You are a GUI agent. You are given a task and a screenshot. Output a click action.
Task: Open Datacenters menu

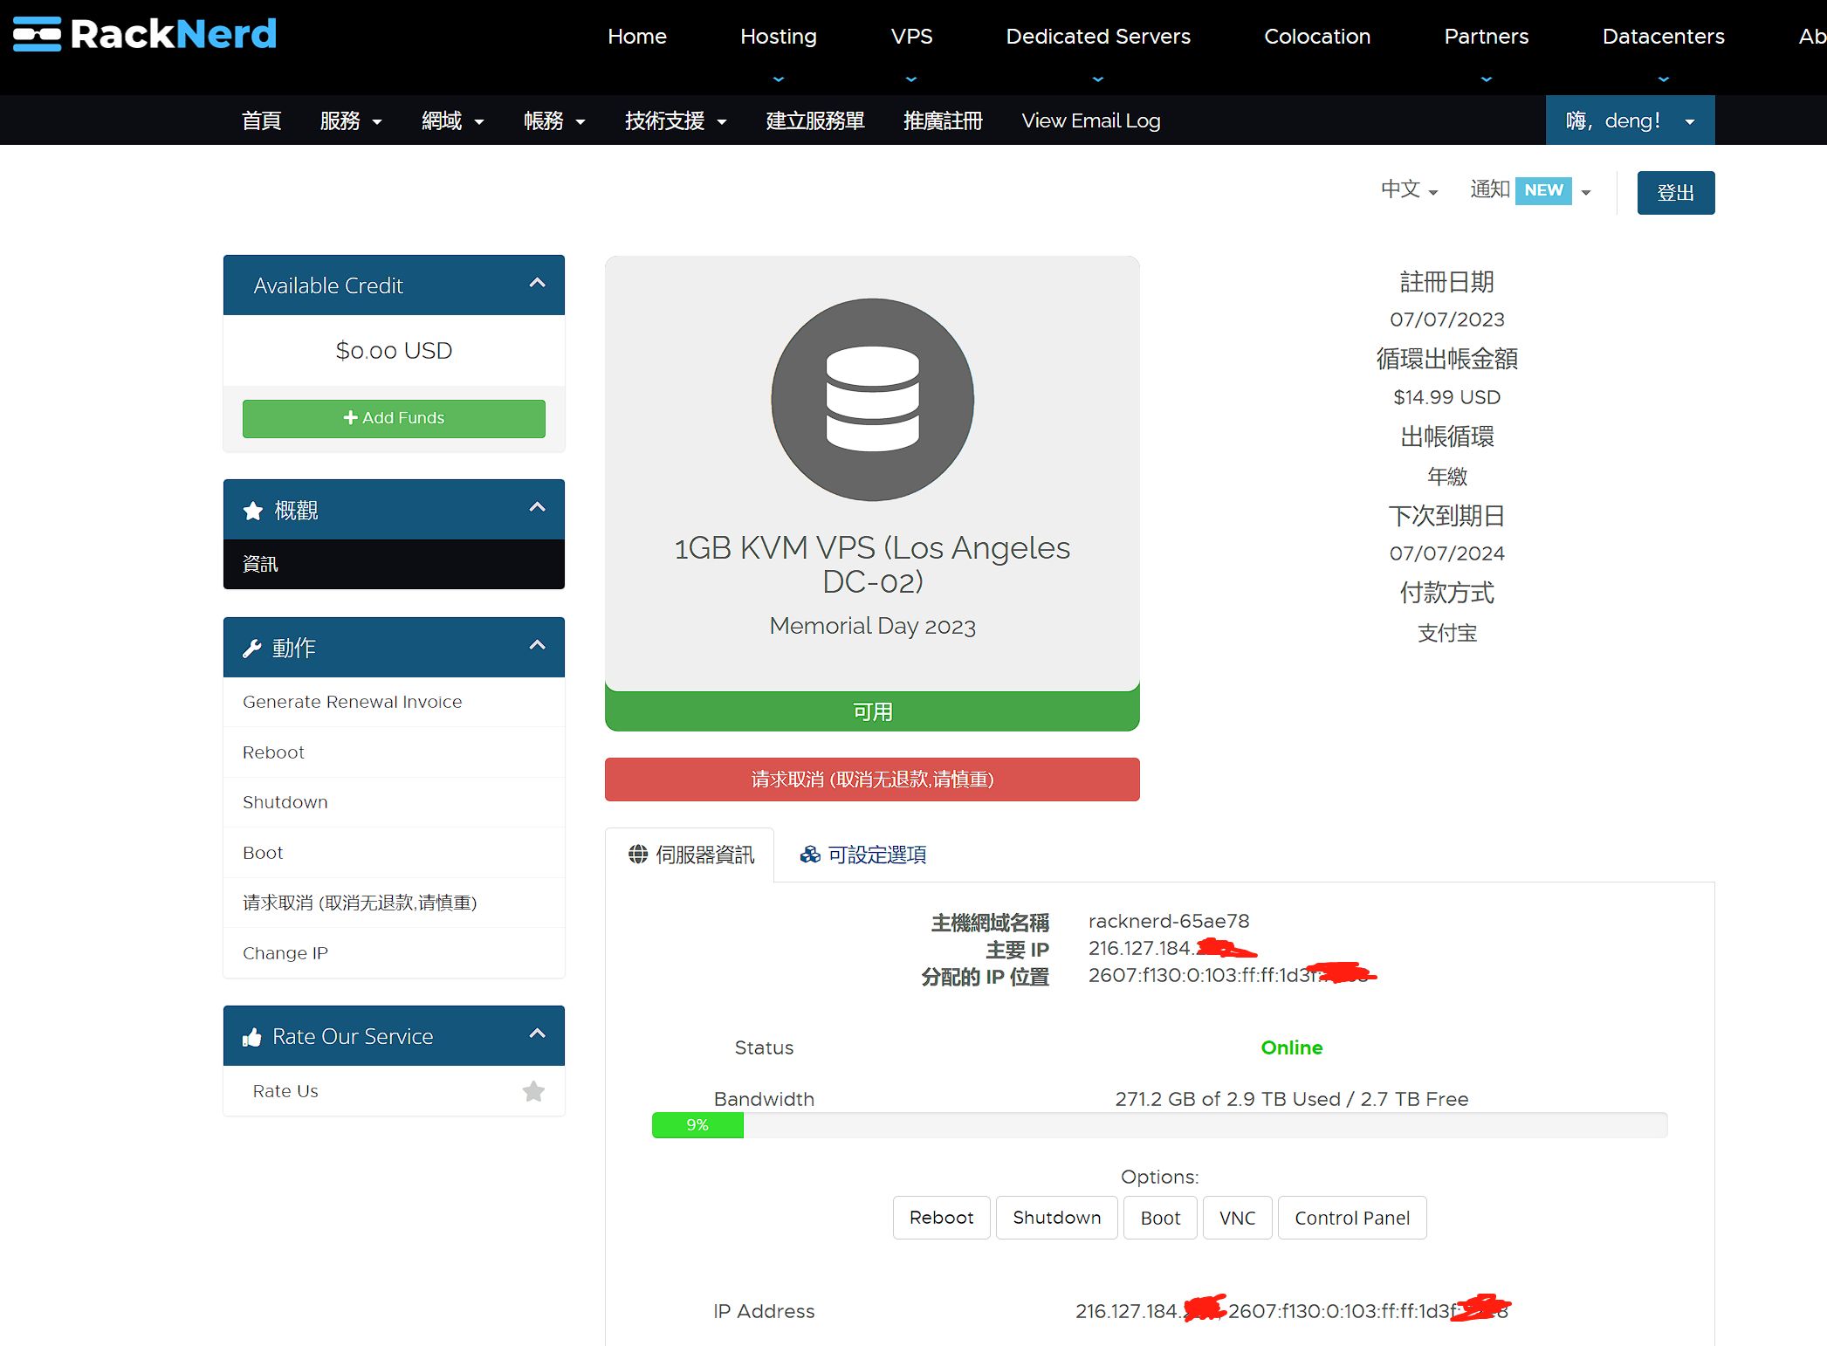point(1663,37)
